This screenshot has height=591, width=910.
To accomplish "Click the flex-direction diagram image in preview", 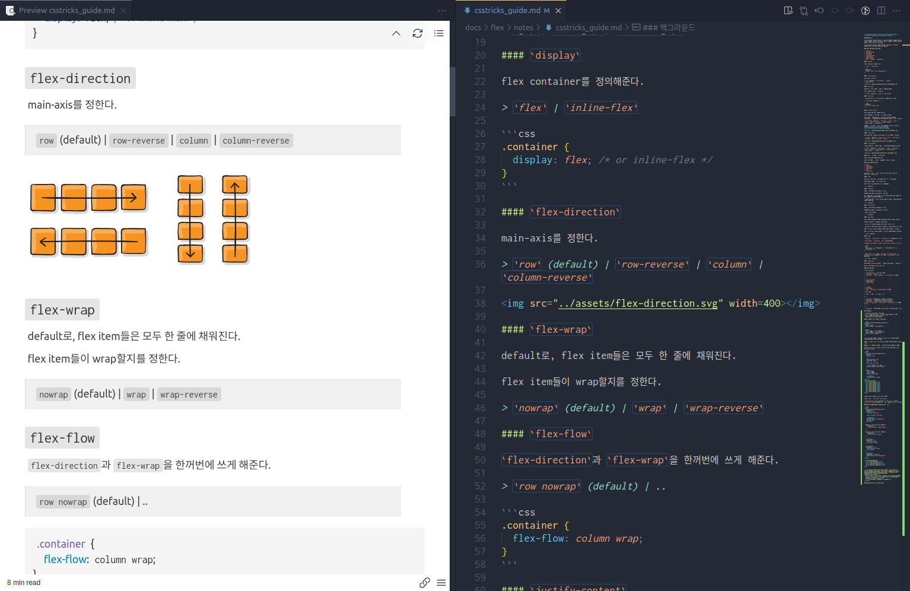I will (x=141, y=219).
